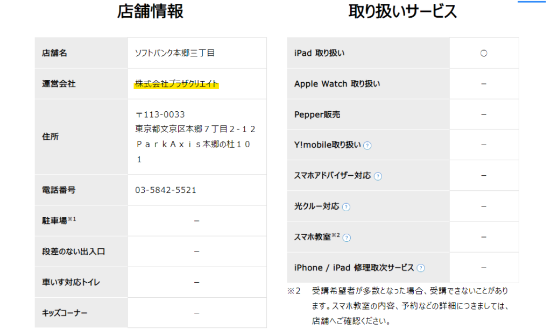Select the postal code 〒113-0033
Image resolution: width=551 pixels, height=330 pixels.
click(160, 114)
